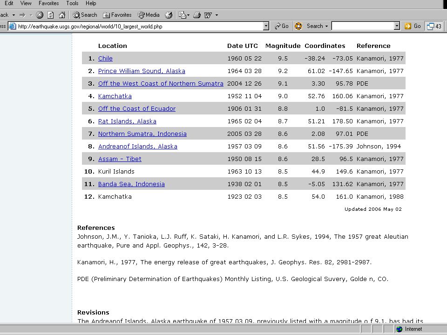Open the Prince William Sound, Alaska link
447x335 pixels.
click(x=142, y=71)
